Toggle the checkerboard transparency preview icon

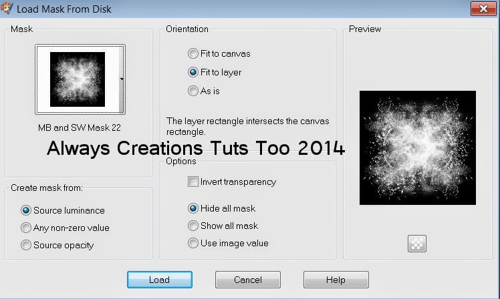pyautogui.click(x=416, y=244)
